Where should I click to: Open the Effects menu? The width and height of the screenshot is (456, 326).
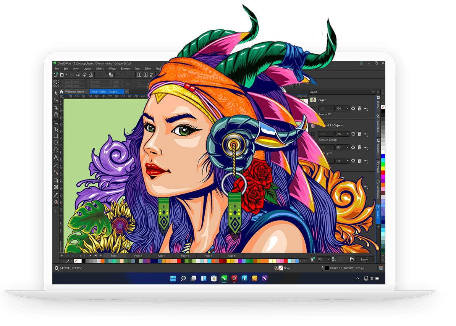[112, 69]
